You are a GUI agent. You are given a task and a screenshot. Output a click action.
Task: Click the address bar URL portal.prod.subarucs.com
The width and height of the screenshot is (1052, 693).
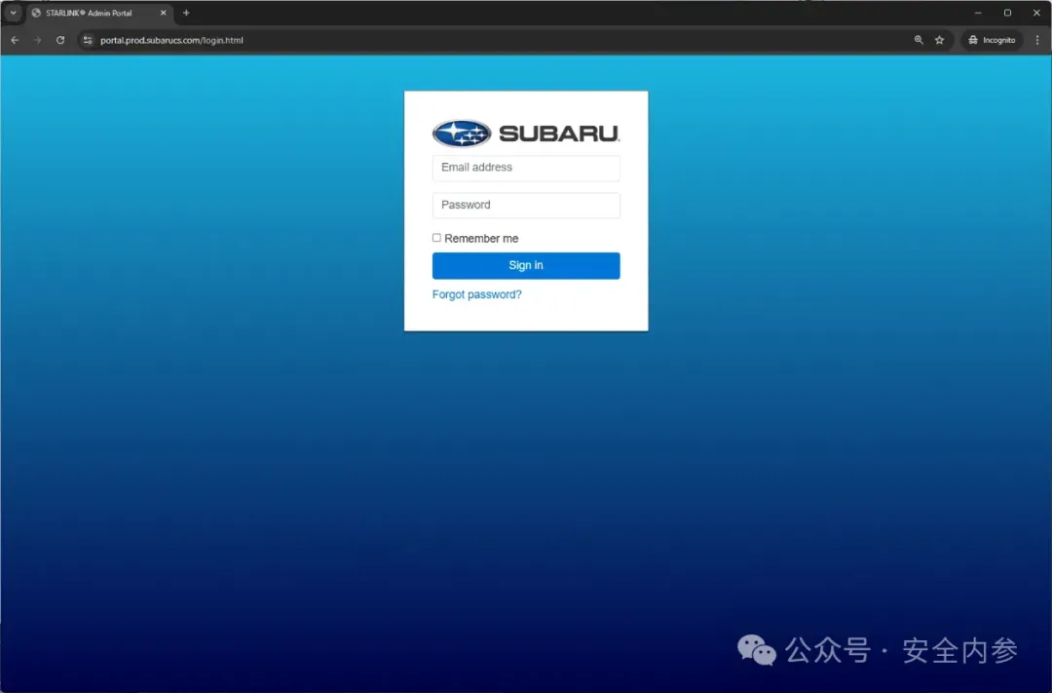click(171, 40)
